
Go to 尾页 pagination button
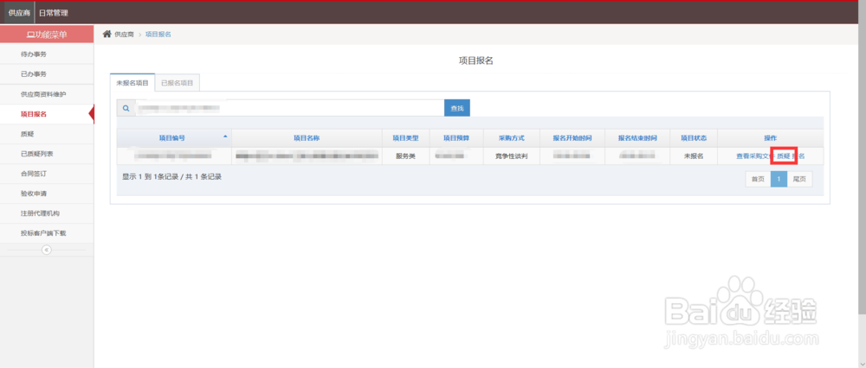tap(799, 179)
